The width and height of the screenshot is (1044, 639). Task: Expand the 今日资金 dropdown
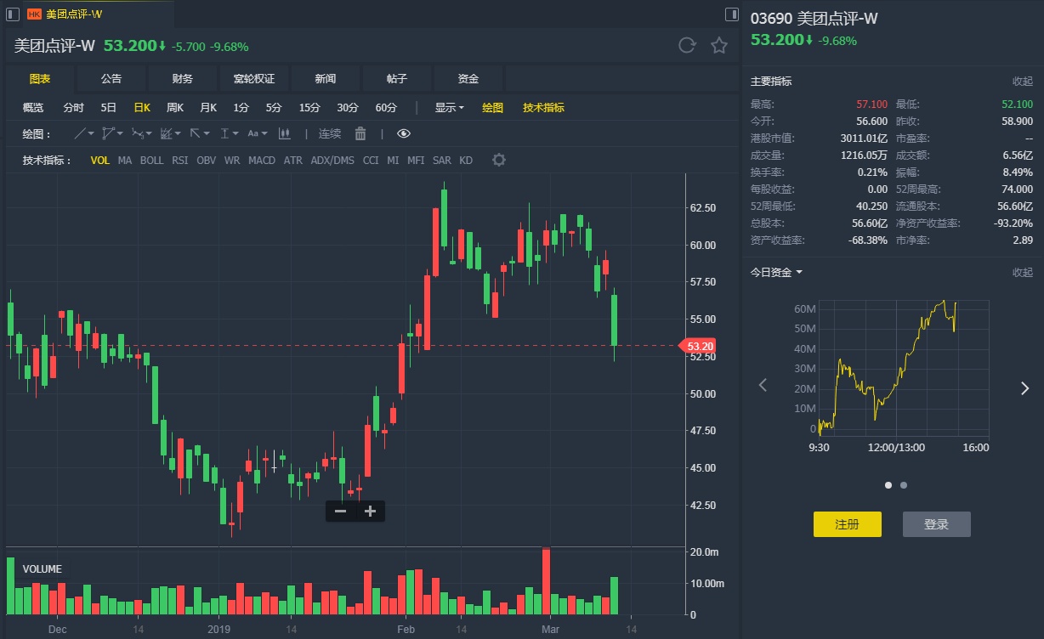776,272
